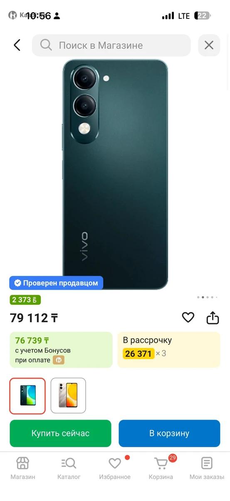
Task: Tap the green 2 373 bonus badge
Action: coord(25,300)
